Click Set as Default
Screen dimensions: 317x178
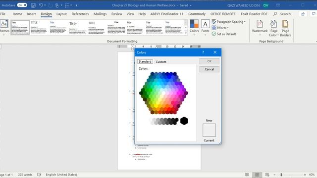pos(224,34)
